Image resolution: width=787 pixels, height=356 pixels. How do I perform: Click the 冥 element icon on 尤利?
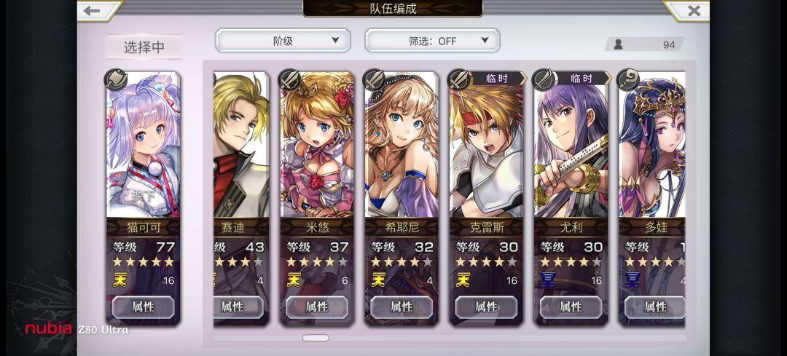[x=547, y=280]
